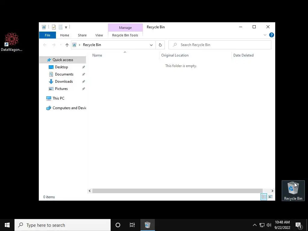308x231 pixels.
Task: Expand the address bar breadcrumb chevron
Action: pos(79,45)
